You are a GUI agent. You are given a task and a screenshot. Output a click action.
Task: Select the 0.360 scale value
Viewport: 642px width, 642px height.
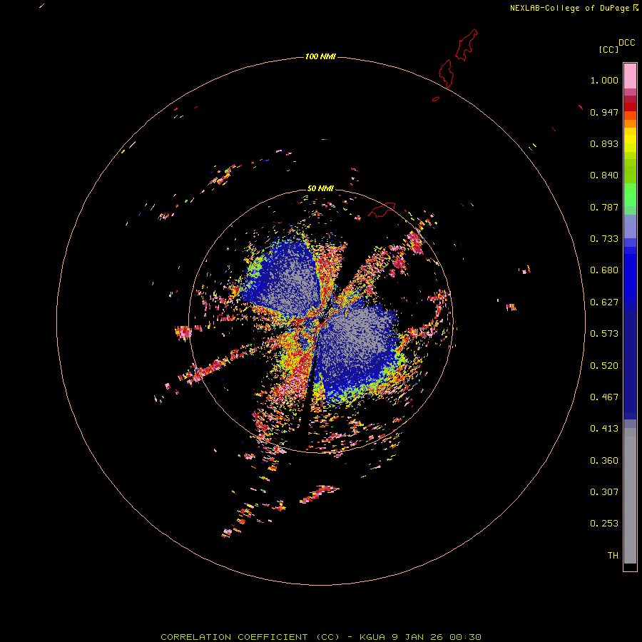[x=604, y=461]
